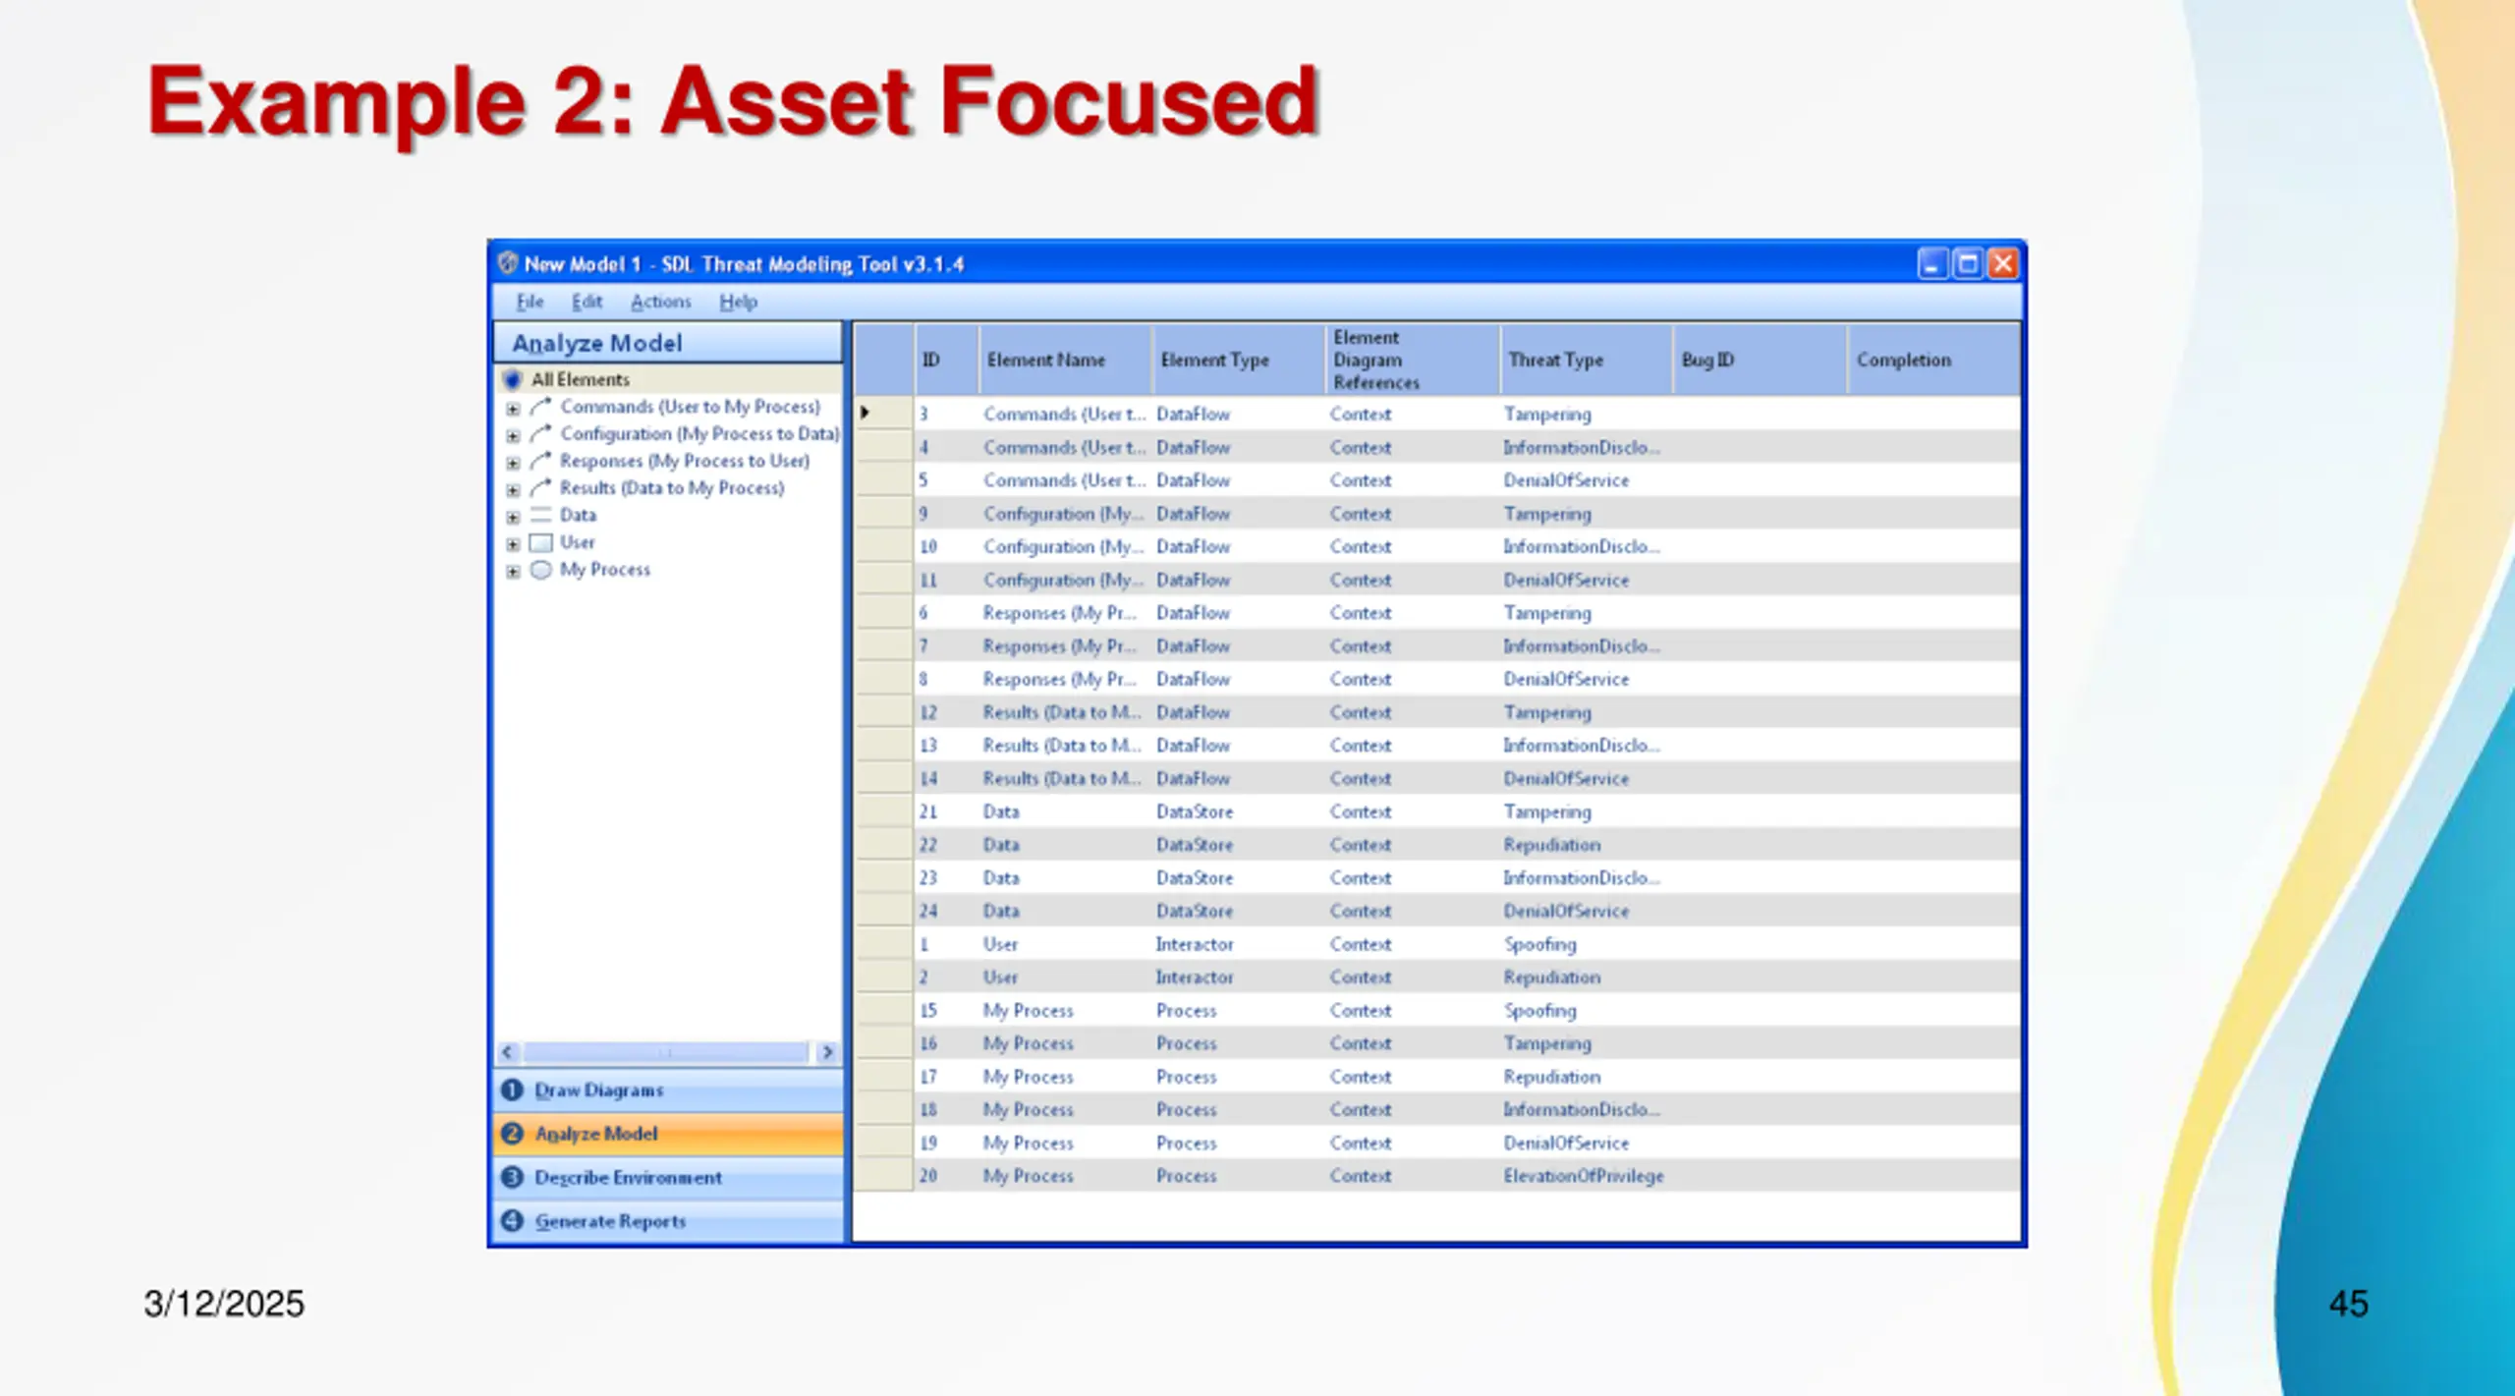Sort by Completion column header

tap(1933, 360)
